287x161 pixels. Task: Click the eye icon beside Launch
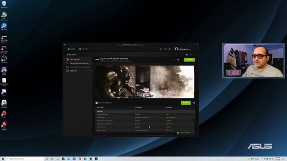178,59
